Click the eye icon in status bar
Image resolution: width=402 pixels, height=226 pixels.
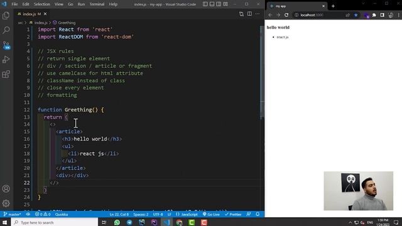pos(28,214)
